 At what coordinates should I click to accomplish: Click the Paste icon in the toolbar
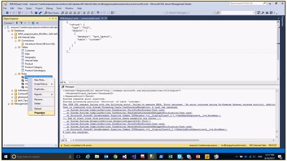coord(92,13)
